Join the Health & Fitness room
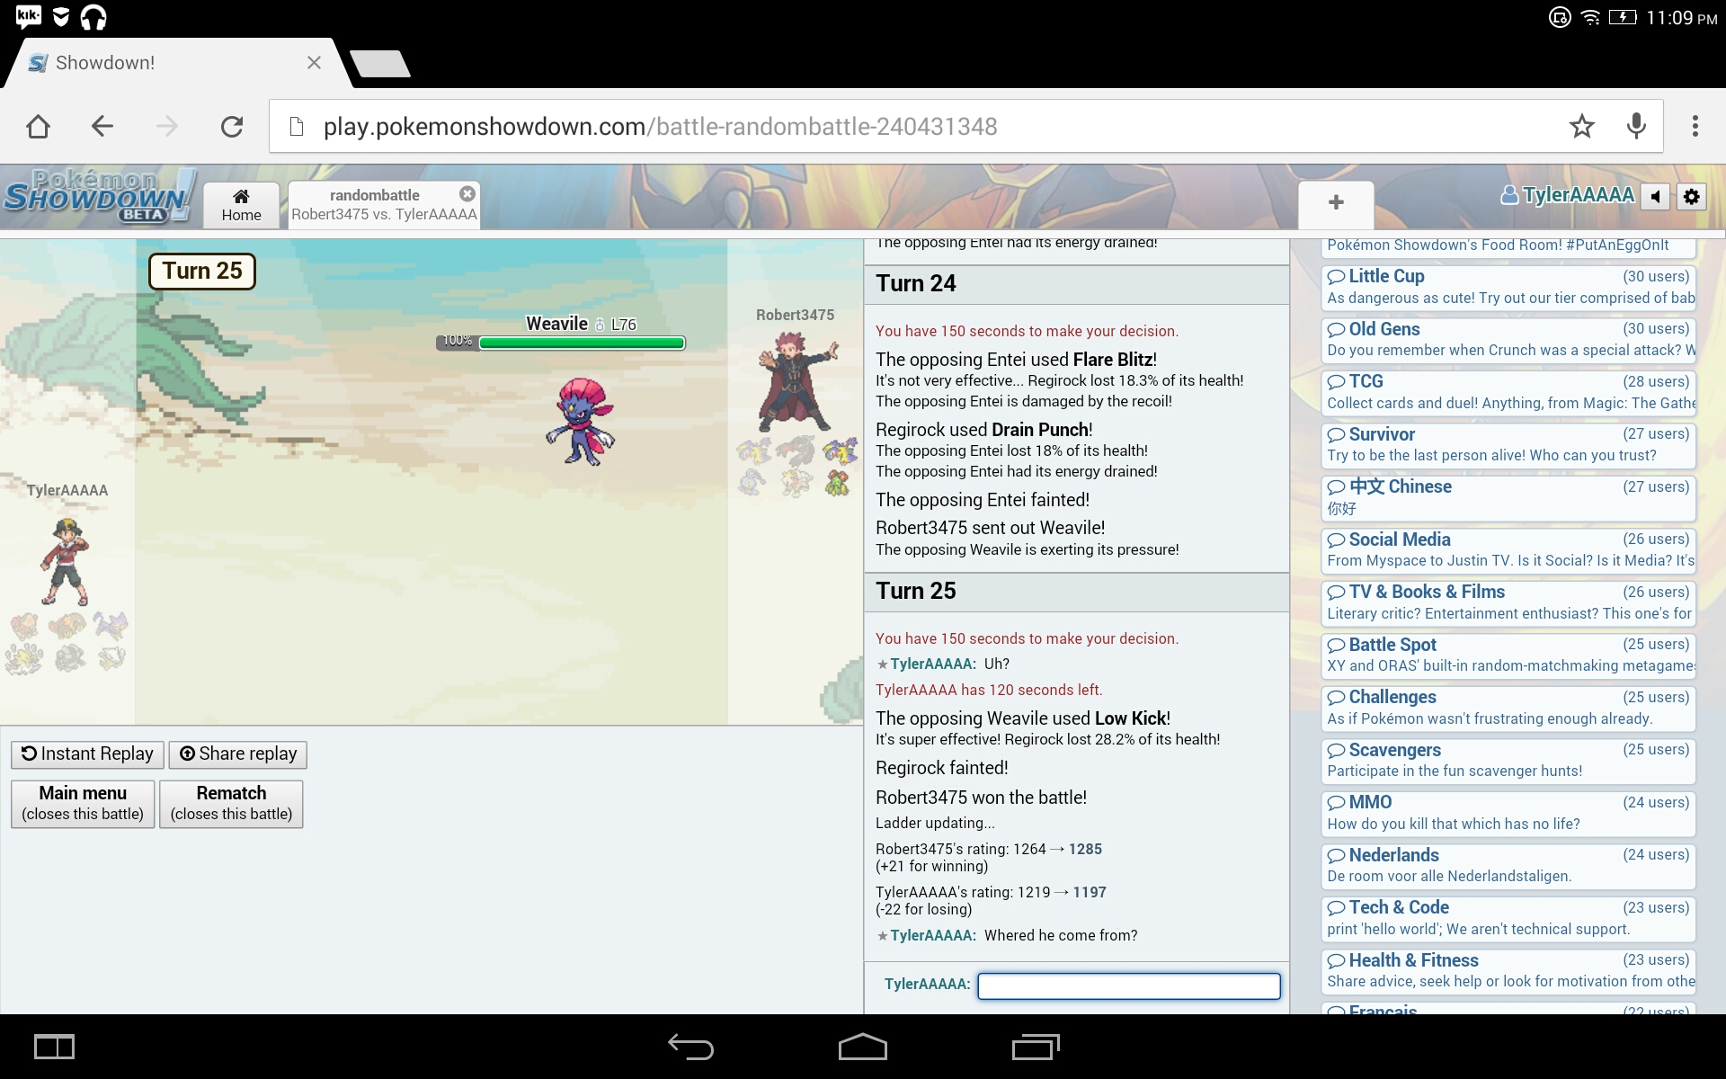 (x=1508, y=970)
